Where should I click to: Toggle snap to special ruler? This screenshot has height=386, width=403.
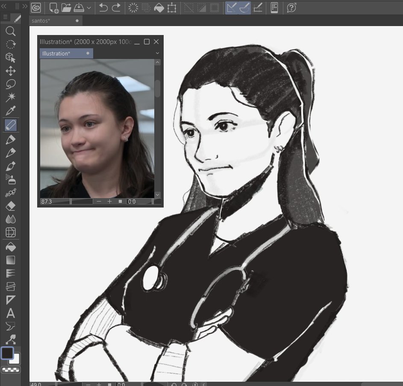tap(244, 8)
